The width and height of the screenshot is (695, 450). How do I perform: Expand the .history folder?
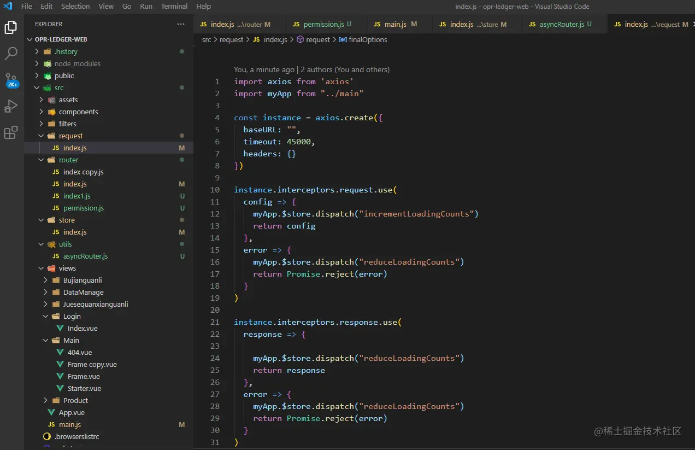pyautogui.click(x=37, y=51)
